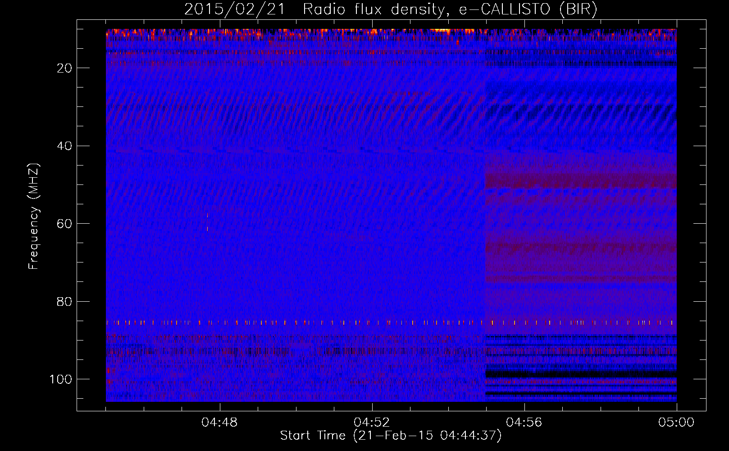Click the x-axis time label "04:48"
This screenshot has width=729, height=451.
[219, 423]
